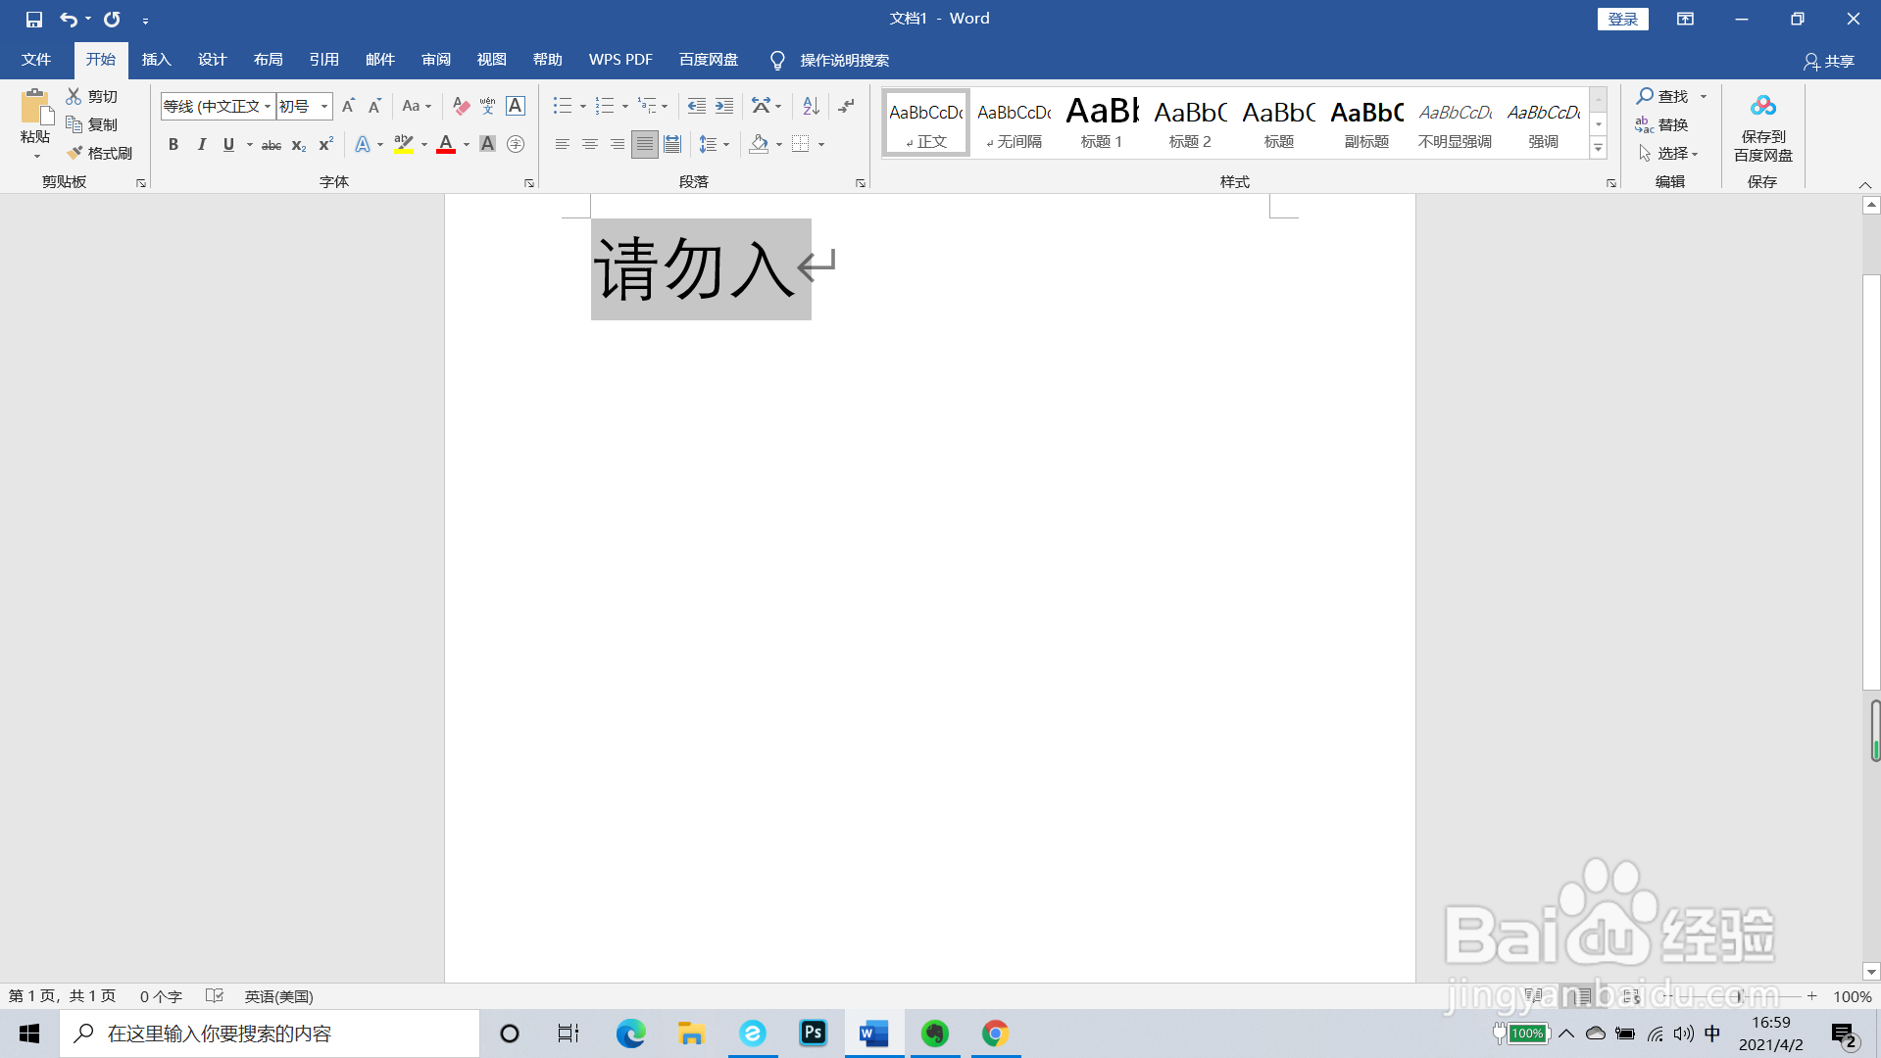Screen dimensions: 1881x1058
Task: Switch to 布局 tab
Action: (x=268, y=60)
